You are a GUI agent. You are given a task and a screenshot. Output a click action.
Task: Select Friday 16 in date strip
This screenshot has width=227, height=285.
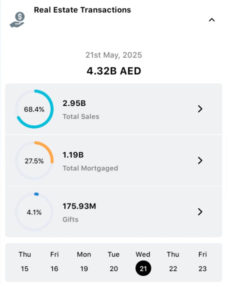click(54, 262)
